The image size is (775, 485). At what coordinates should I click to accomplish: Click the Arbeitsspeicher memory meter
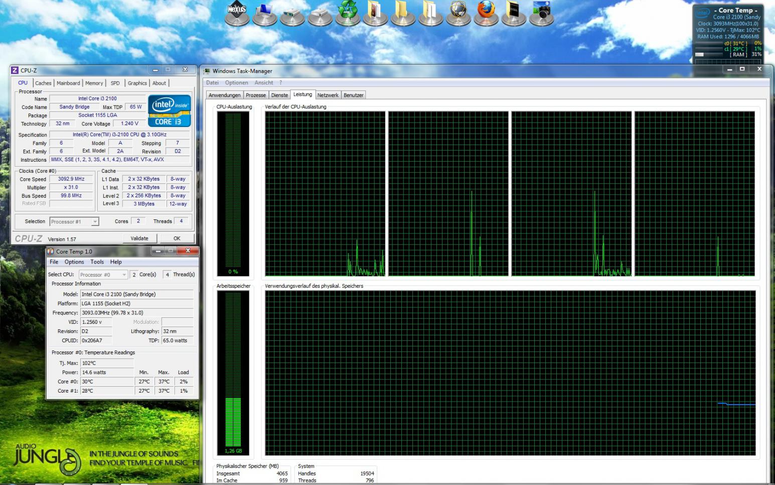tap(233, 373)
